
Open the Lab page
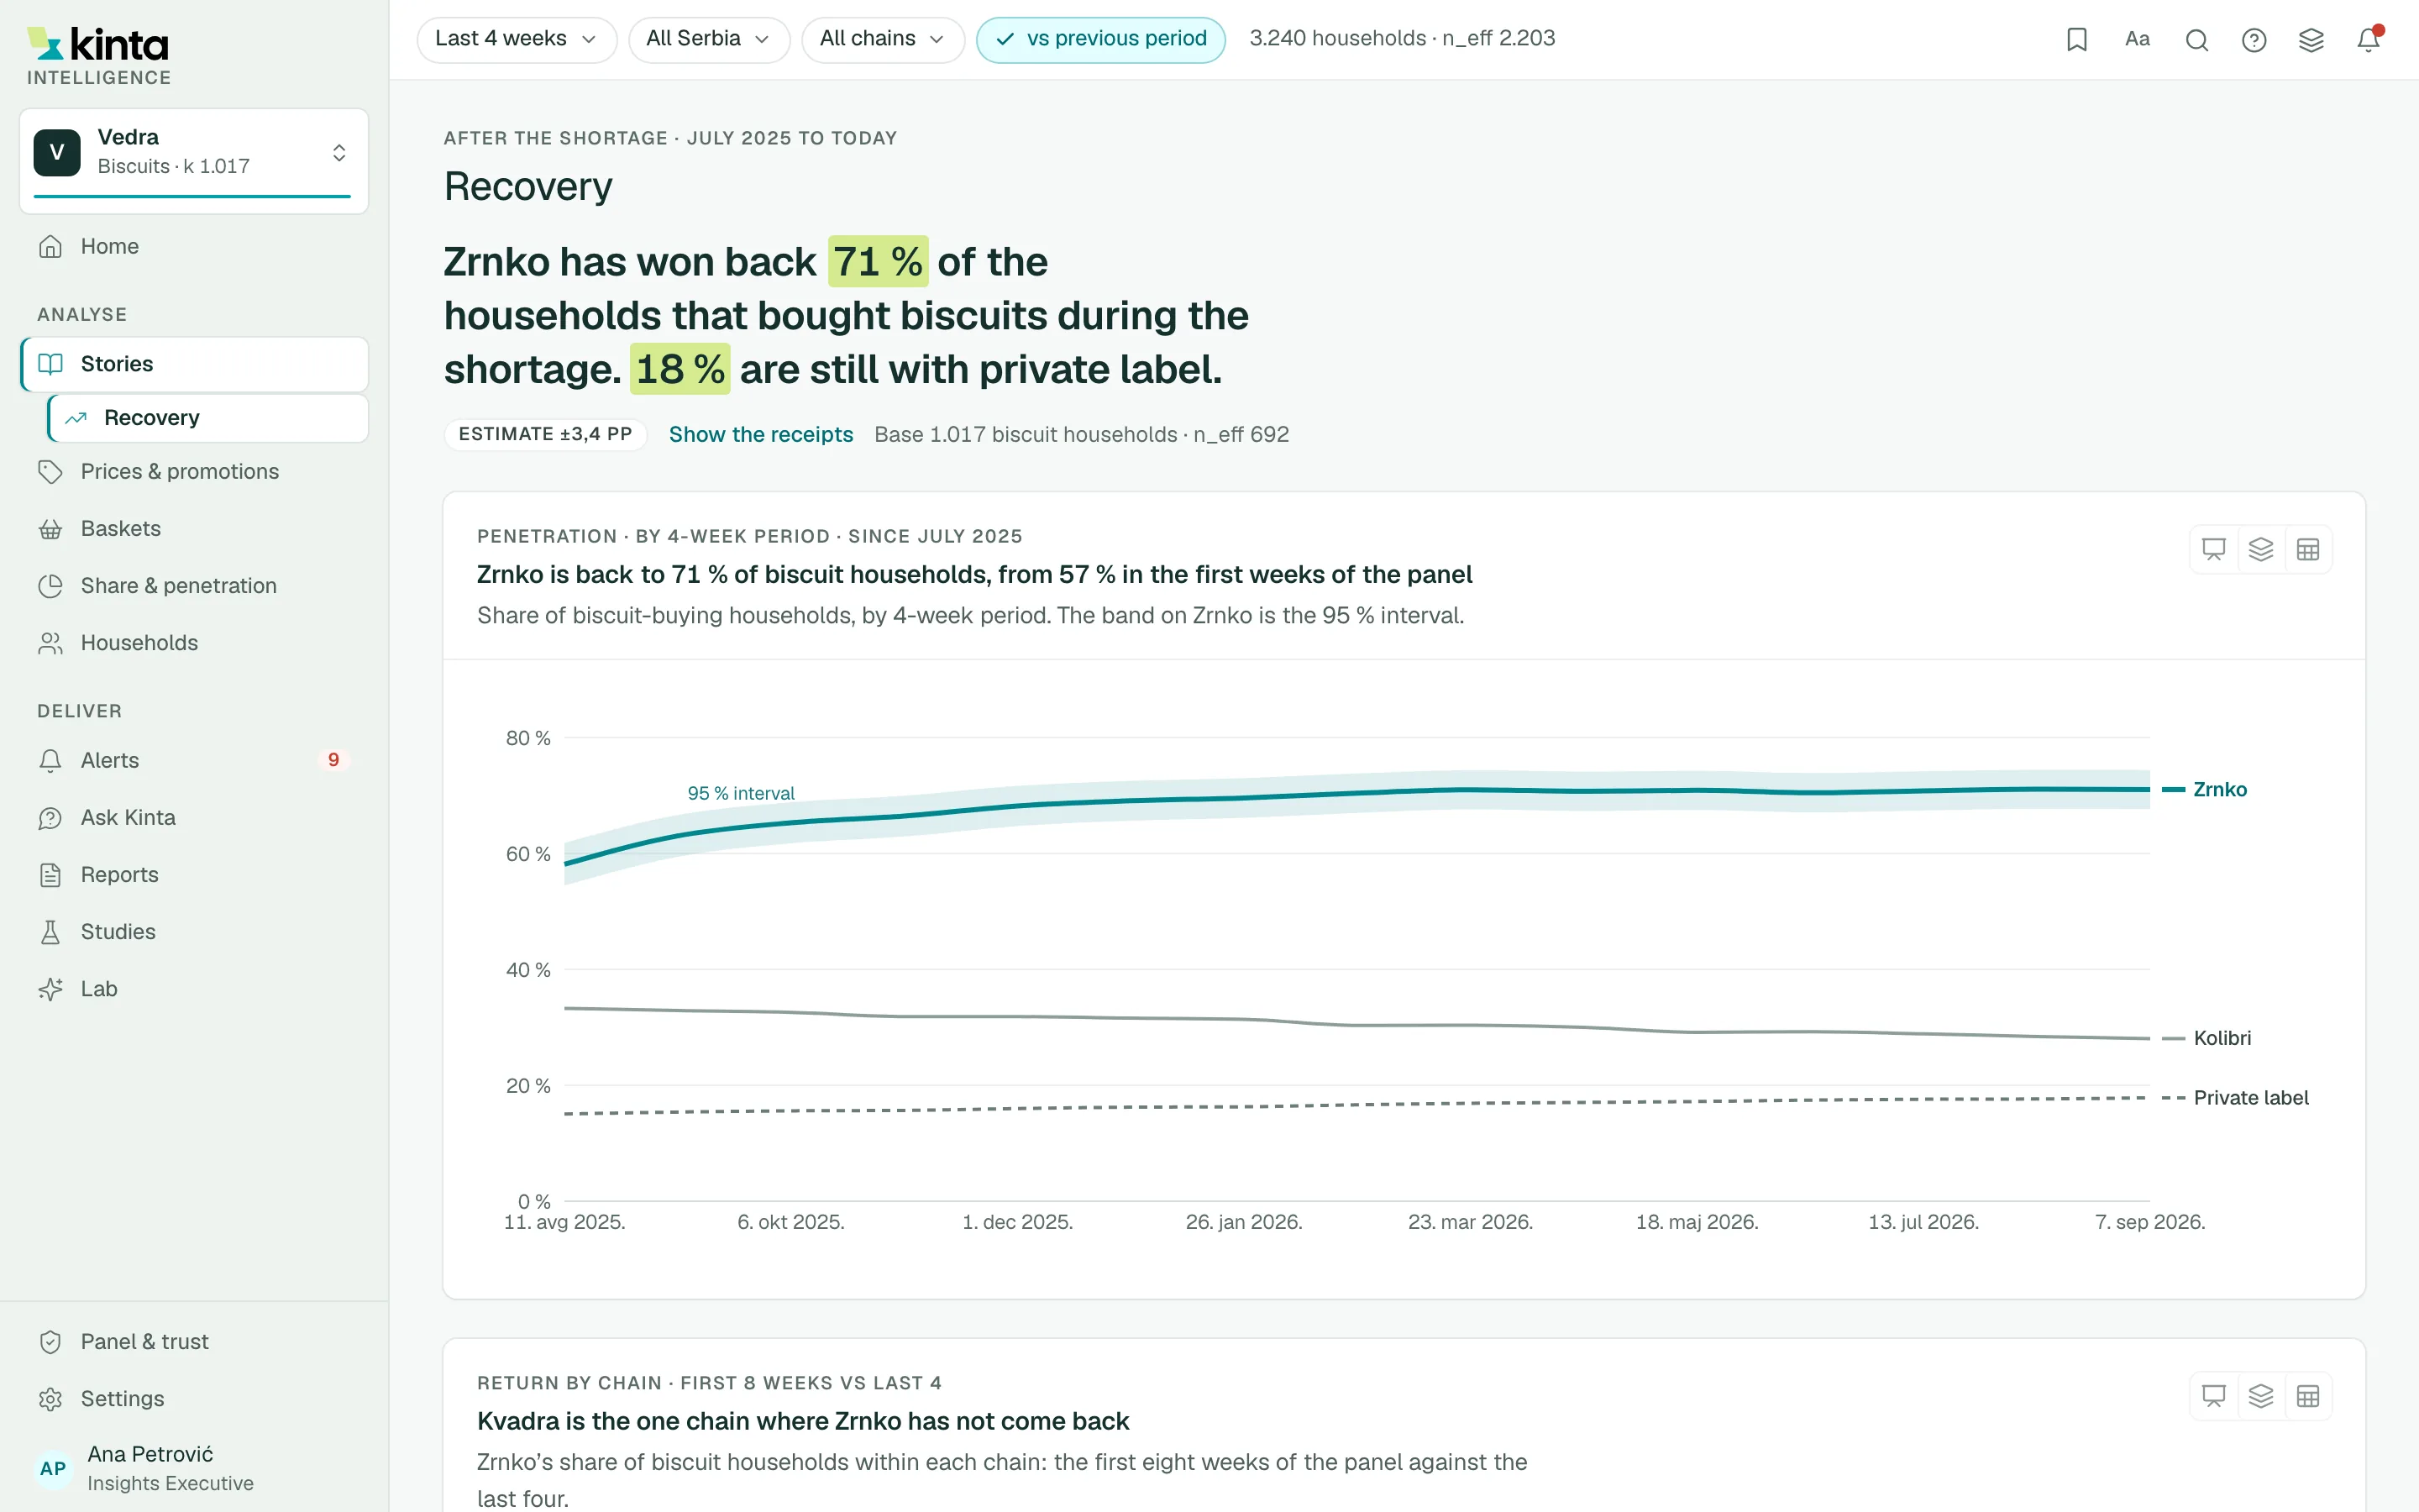coord(194,989)
